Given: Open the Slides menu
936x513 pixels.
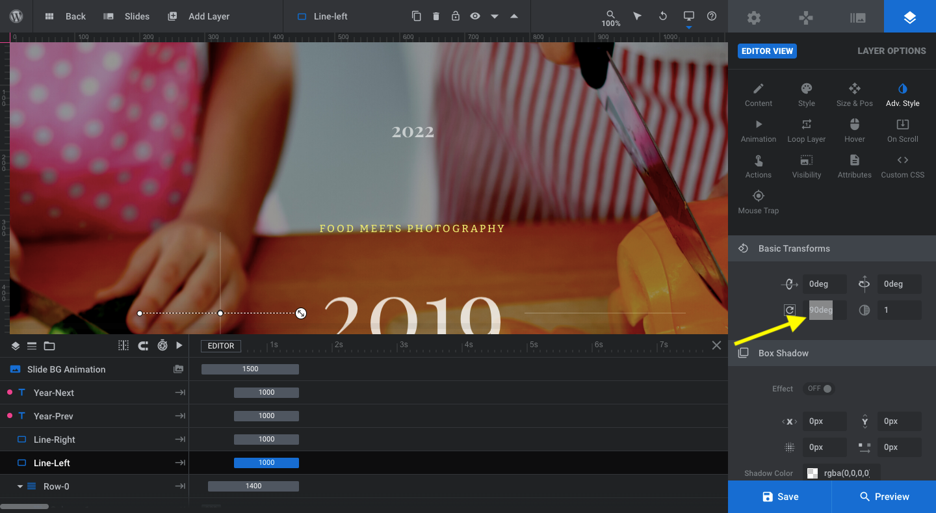Looking at the screenshot, I should 126,16.
